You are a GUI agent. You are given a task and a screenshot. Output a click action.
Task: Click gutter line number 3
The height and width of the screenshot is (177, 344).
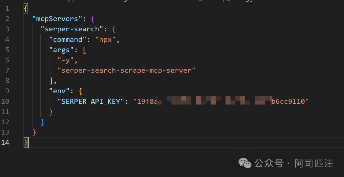click(x=7, y=29)
